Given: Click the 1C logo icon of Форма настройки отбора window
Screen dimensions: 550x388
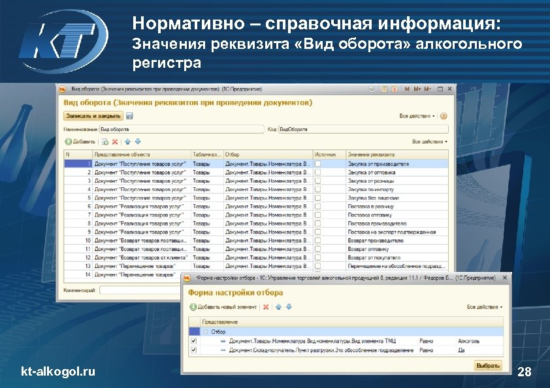Looking at the screenshot, I should point(187,278).
